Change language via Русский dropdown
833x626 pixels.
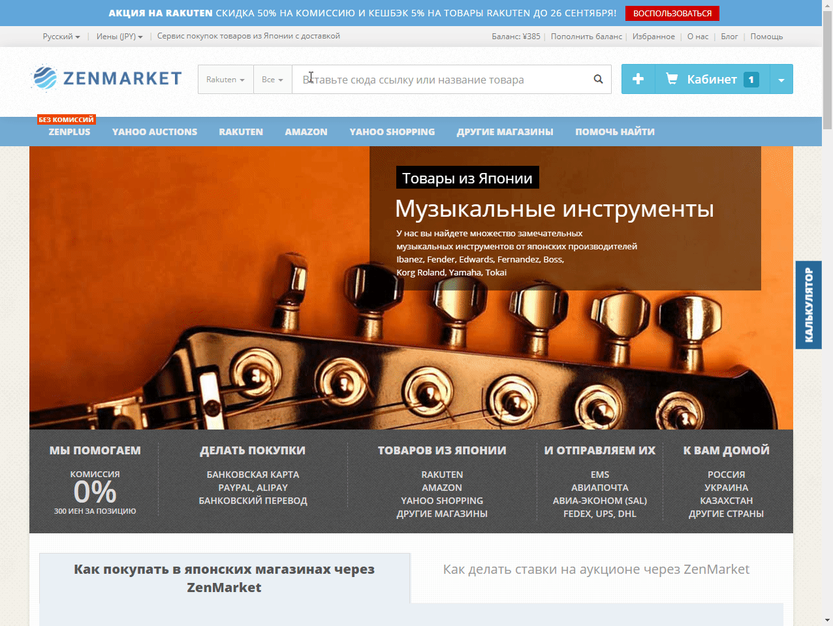61,37
